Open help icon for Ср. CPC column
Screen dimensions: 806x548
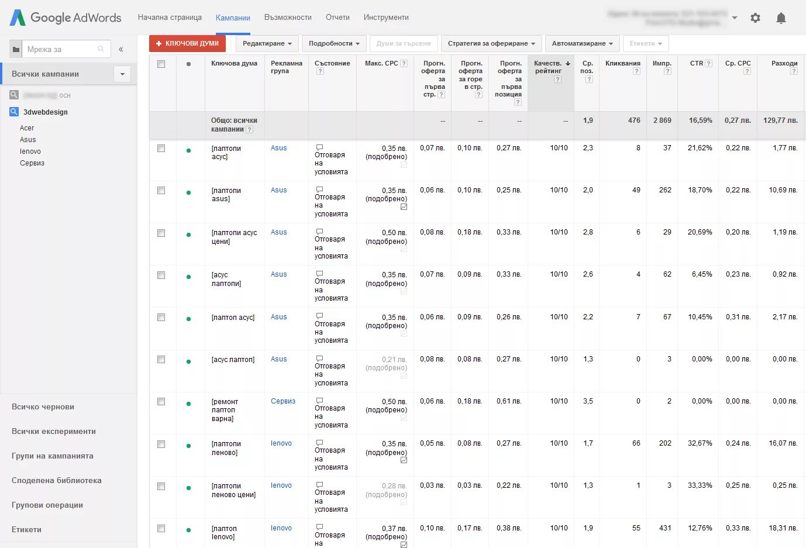coord(747,71)
